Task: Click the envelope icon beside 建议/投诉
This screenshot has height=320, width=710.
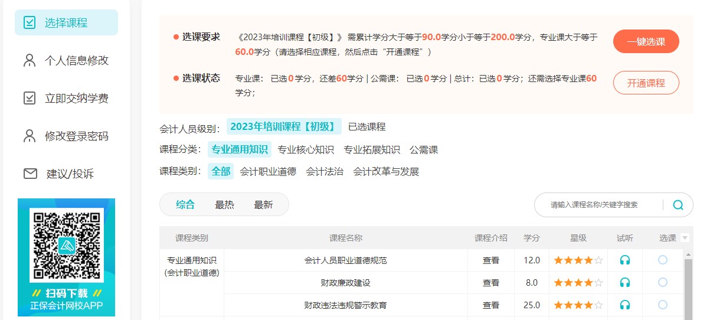Action: [30, 174]
